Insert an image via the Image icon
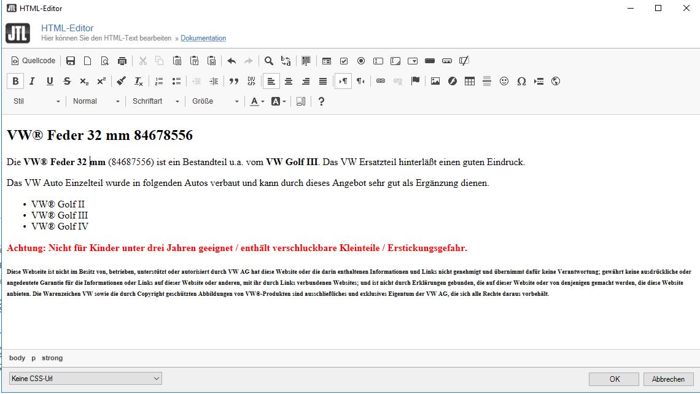This screenshot has height=394, width=700. pyautogui.click(x=435, y=81)
